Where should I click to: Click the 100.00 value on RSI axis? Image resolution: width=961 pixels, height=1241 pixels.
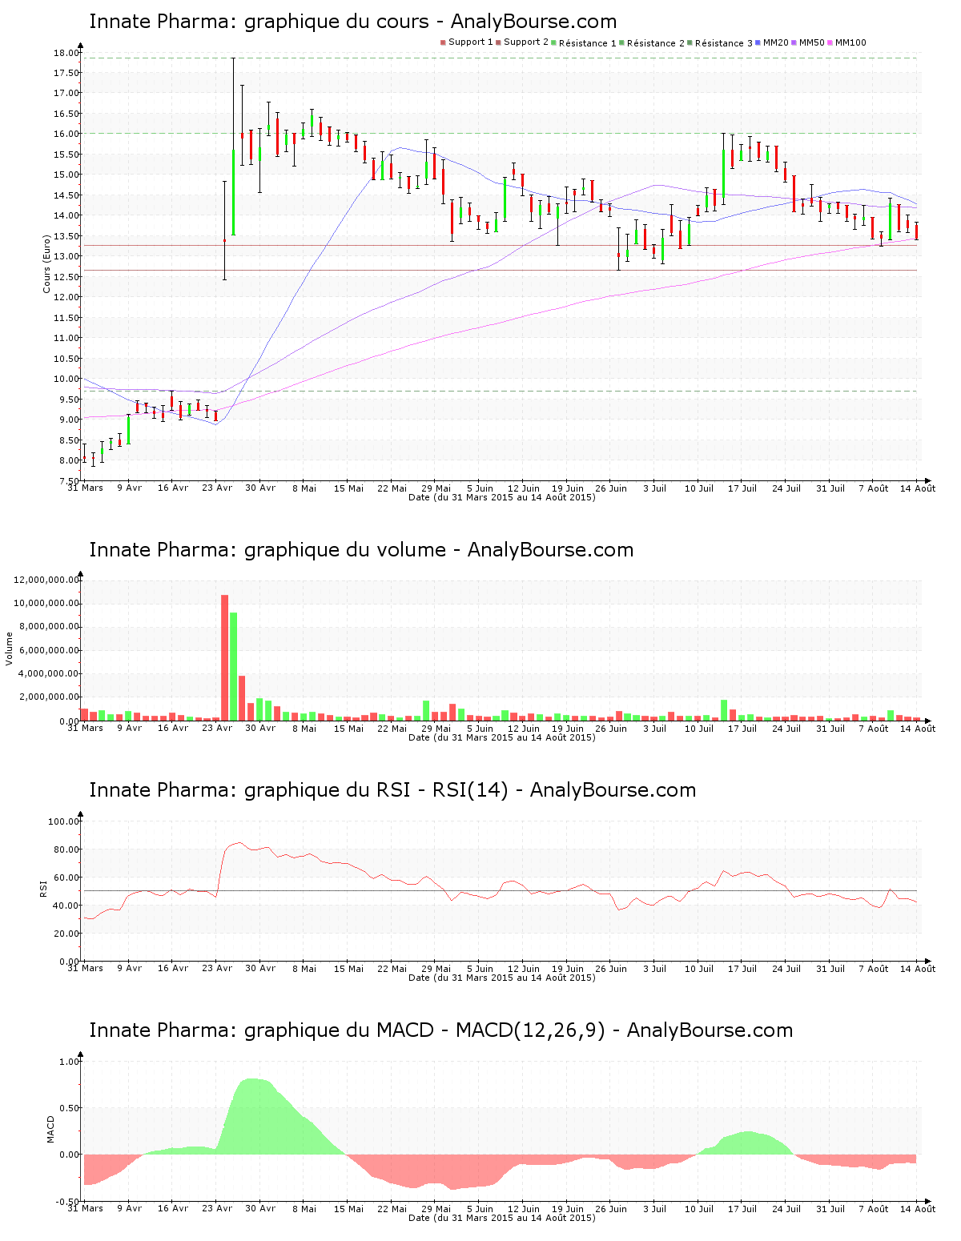click(x=64, y=821)
